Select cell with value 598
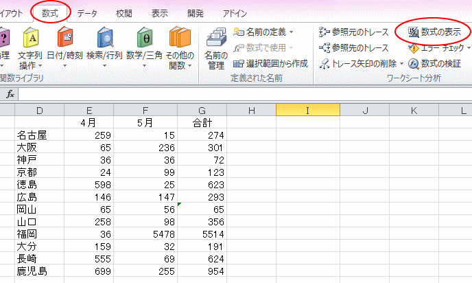 point(88,185)
